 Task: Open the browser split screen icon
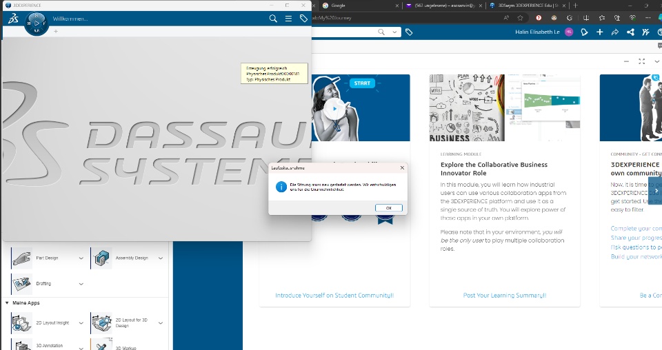pos(586,18)
